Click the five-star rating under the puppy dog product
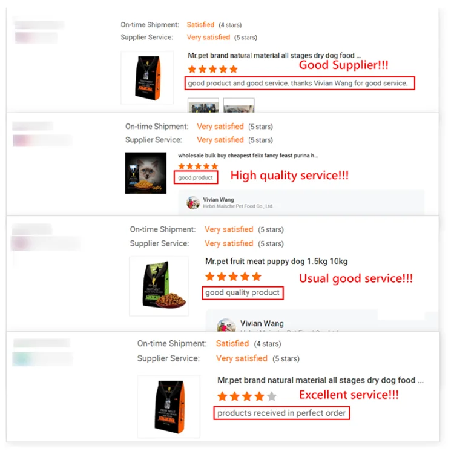454x454 pixels. click(x=233, y=277)
